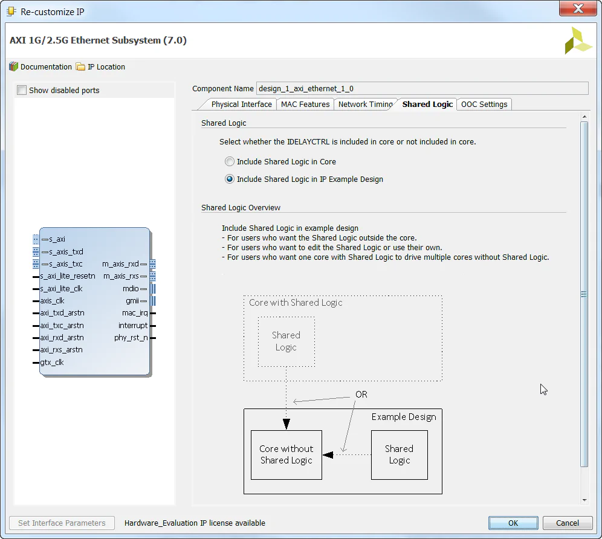This screenshot has width=602, height=539.
Task: Select the s_axi interface pin icon
Action: click(x=45, y=239)
